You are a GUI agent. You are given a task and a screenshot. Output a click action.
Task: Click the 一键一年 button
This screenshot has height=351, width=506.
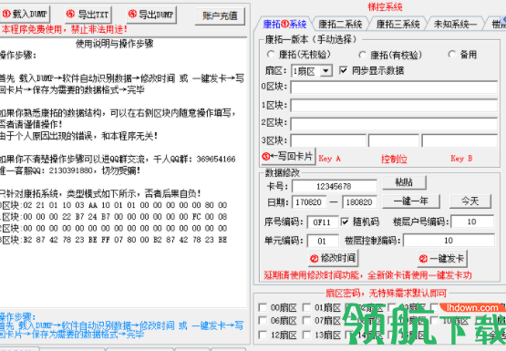(x=411, y=201)
